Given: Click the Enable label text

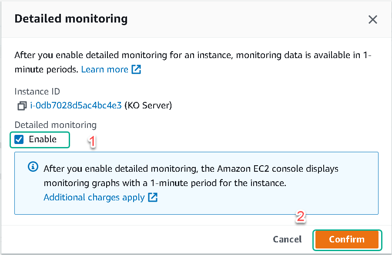Looking at the screenshot, I should pos(43,139).
